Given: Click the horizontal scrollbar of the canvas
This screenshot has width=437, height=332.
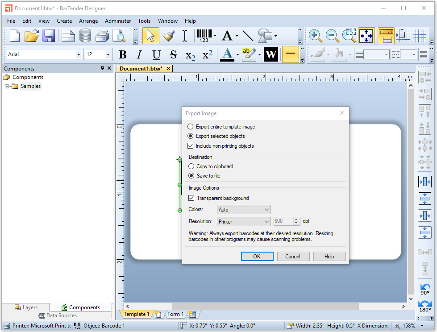Looking at the screenshot, I should [x=265, y=306].
